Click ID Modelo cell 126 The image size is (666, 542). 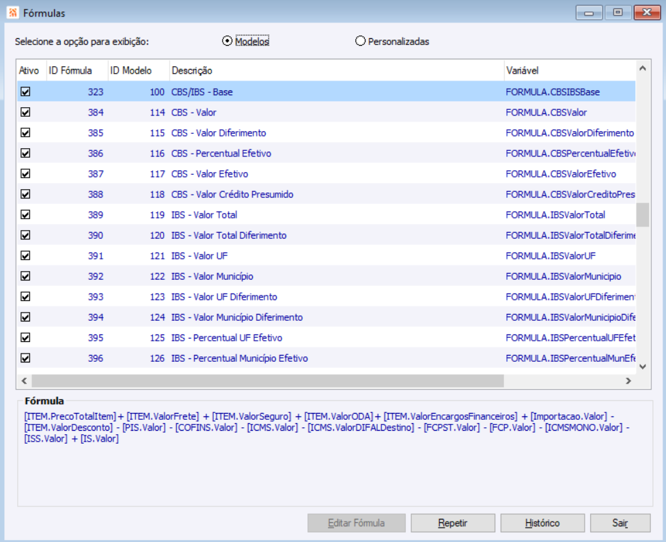(139, 358)
